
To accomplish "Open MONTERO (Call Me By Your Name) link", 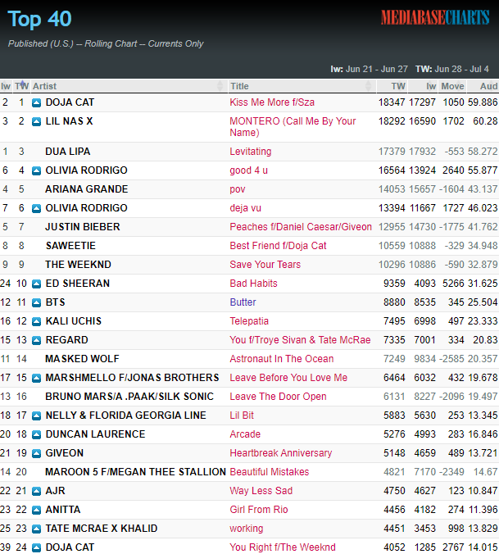I will [293, 127].
